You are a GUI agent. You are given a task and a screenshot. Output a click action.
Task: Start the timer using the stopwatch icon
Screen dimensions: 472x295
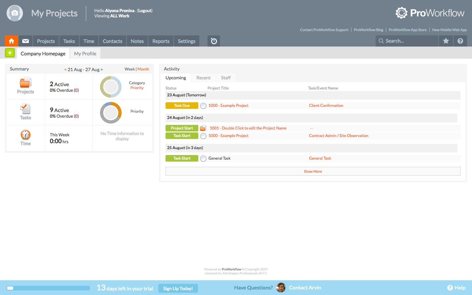coord(213,41)
